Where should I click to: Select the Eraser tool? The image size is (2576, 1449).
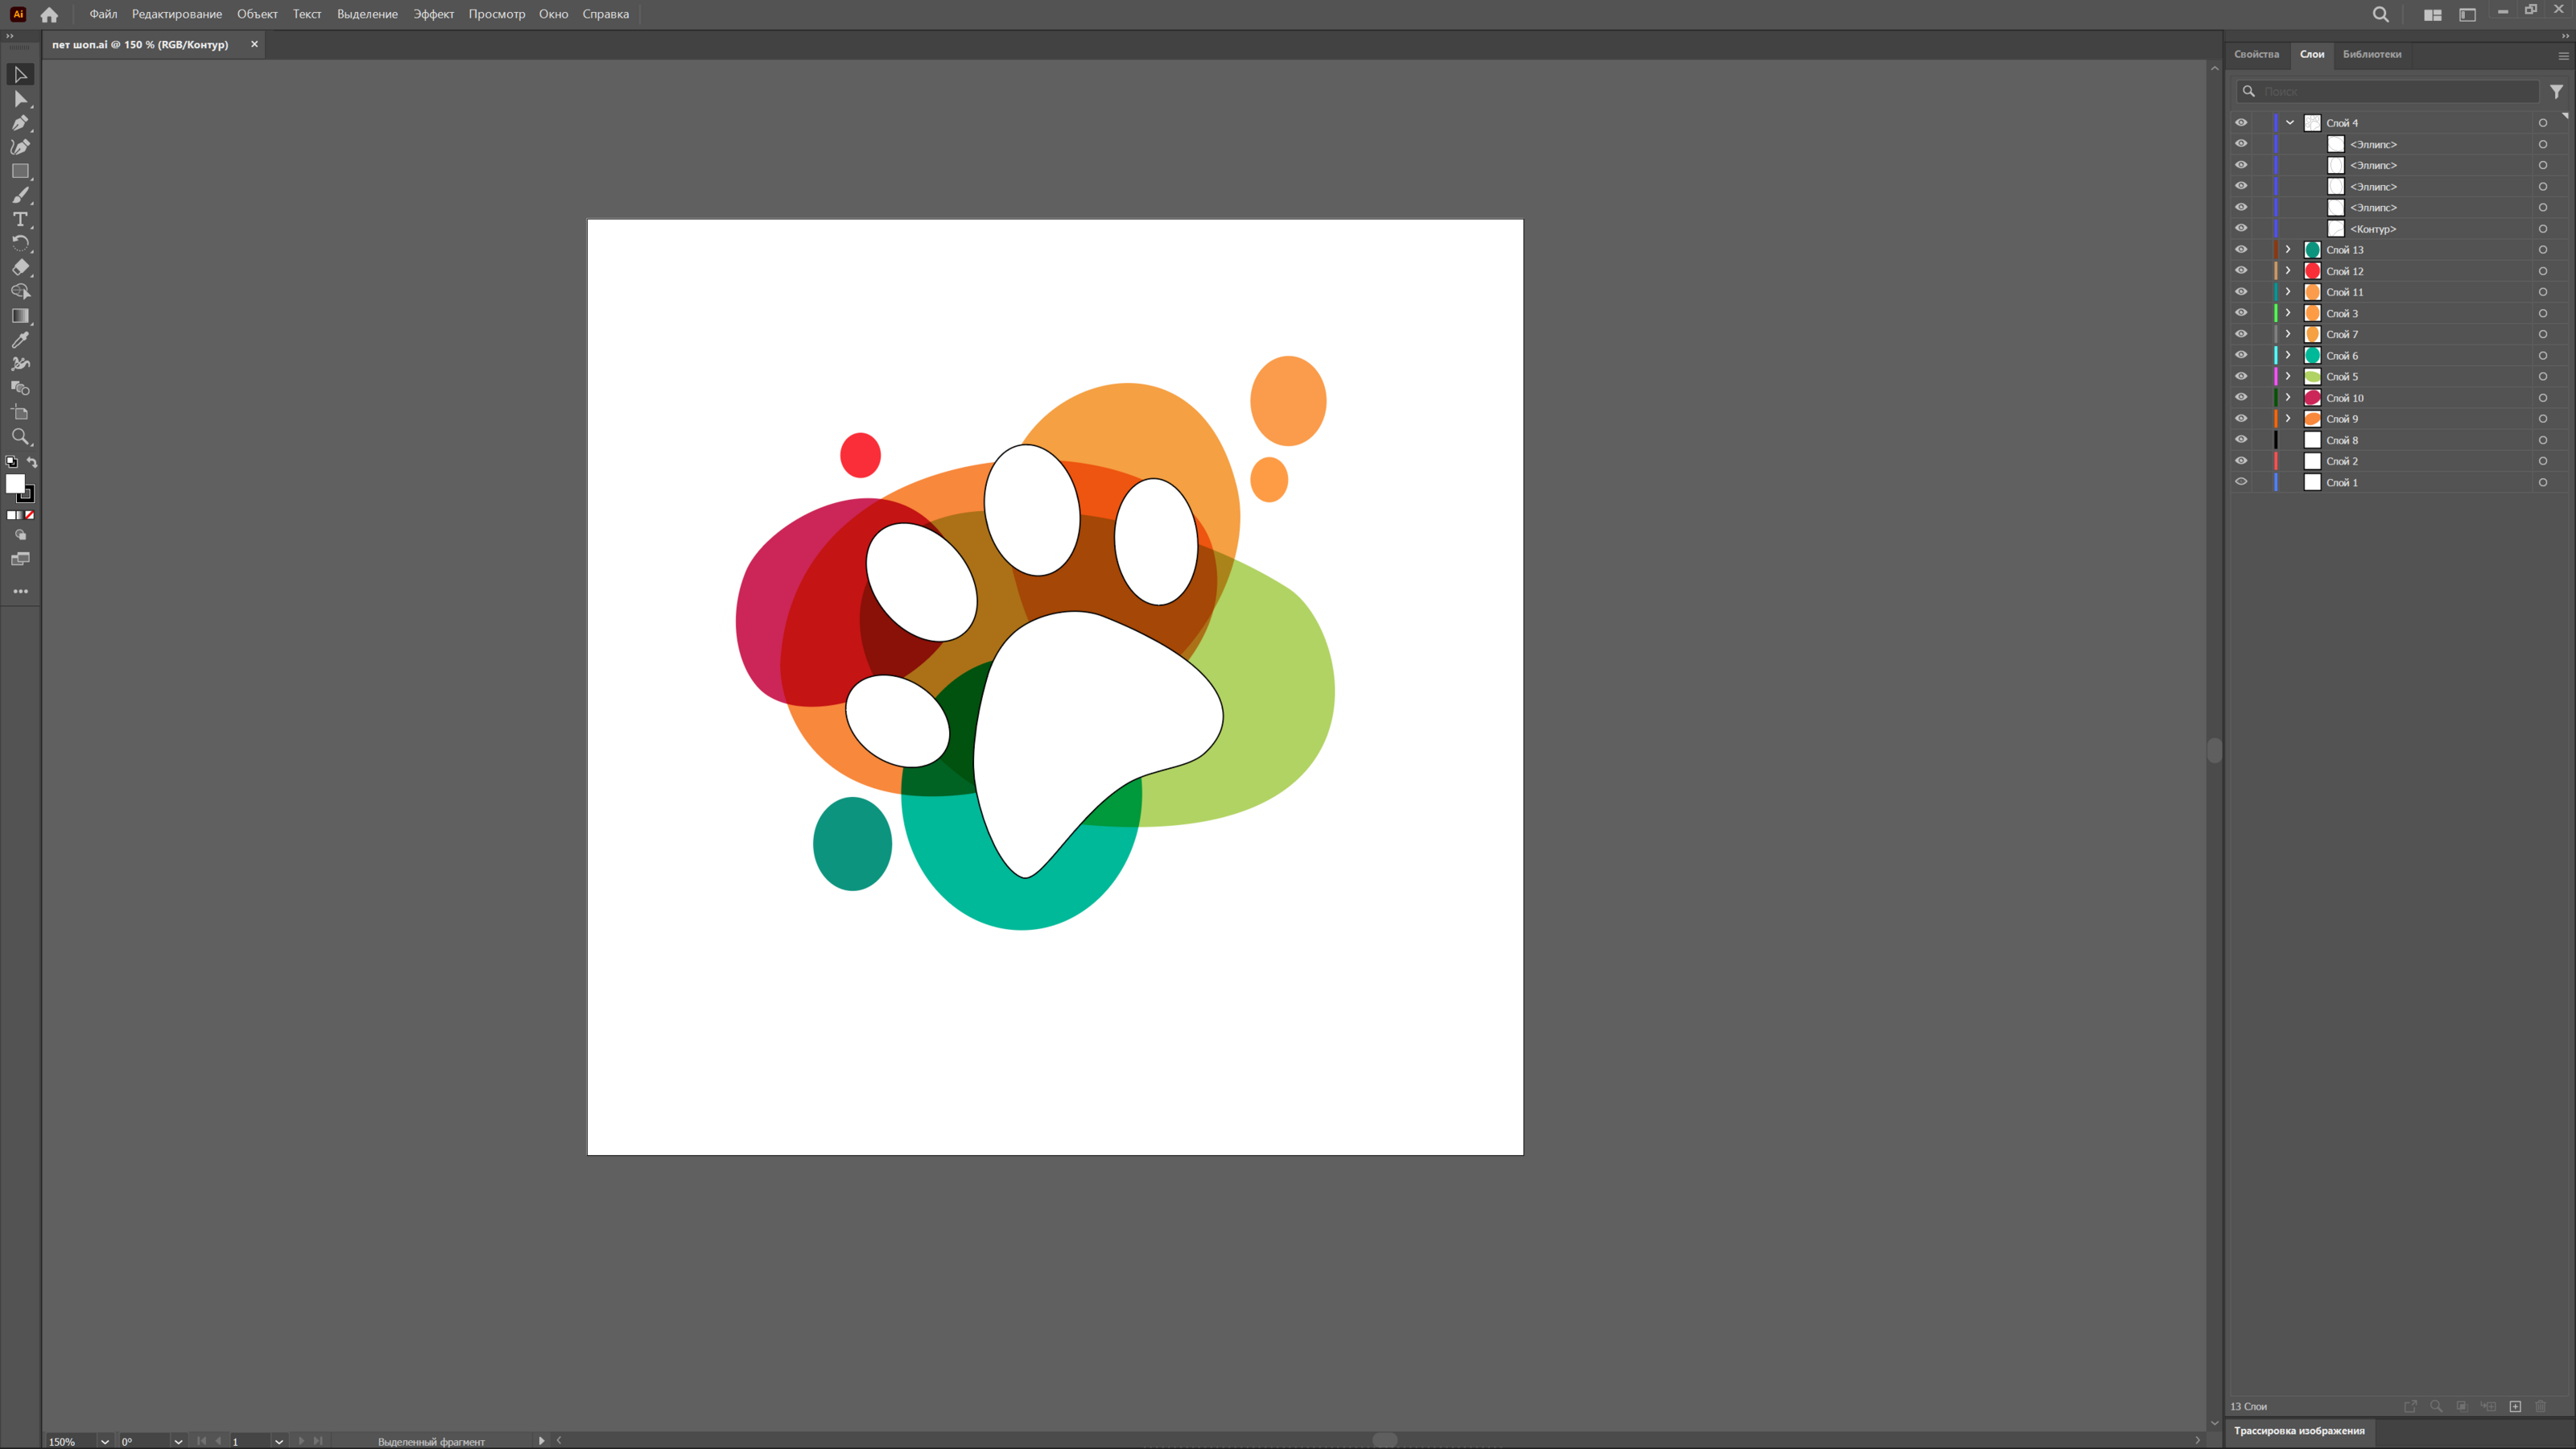[20, 267]
